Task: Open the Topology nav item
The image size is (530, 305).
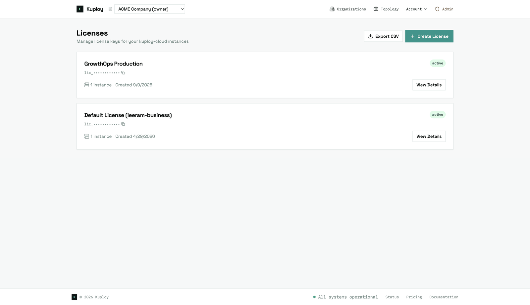Action: tap(386, 9)
